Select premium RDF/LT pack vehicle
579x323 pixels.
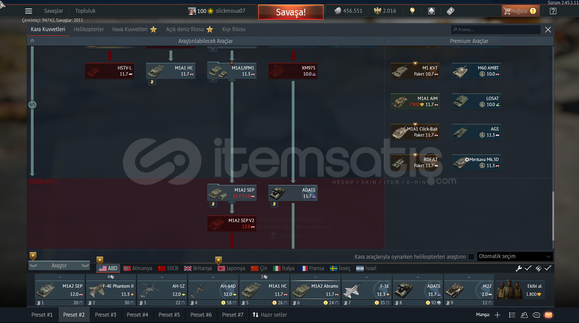pos(415,163)
